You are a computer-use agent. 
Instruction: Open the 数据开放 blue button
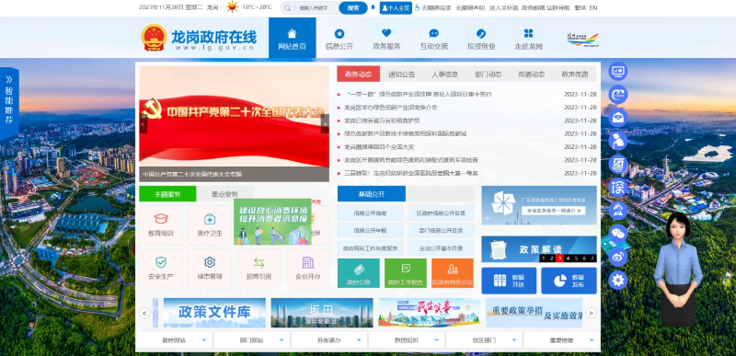click(509, 281)
